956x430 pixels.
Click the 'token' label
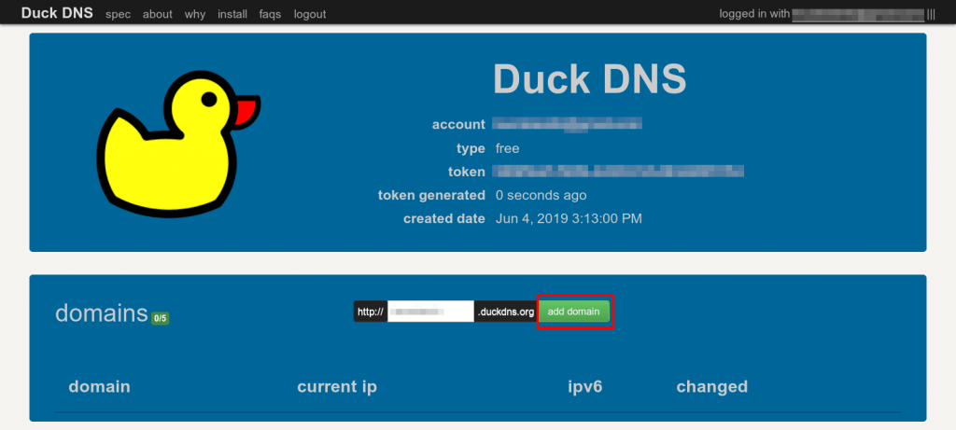pos(467,172)
